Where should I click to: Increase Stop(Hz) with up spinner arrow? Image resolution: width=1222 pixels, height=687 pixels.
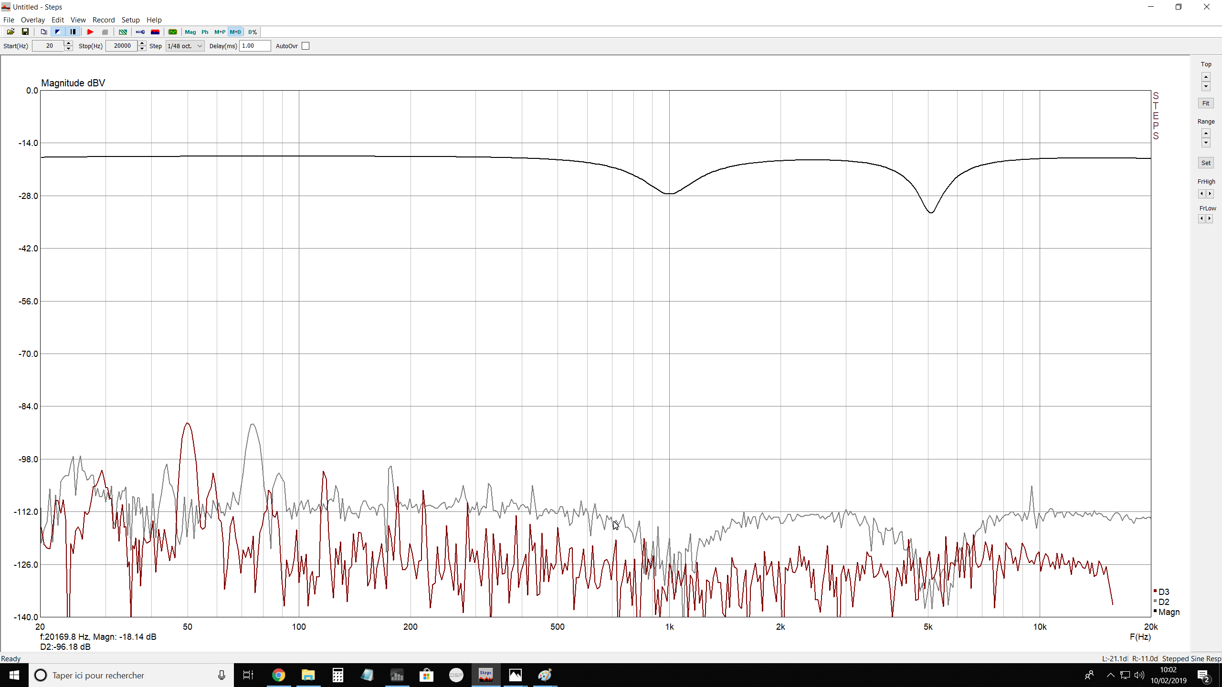coord(142,43)
